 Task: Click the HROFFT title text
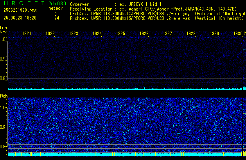(24, 3)
